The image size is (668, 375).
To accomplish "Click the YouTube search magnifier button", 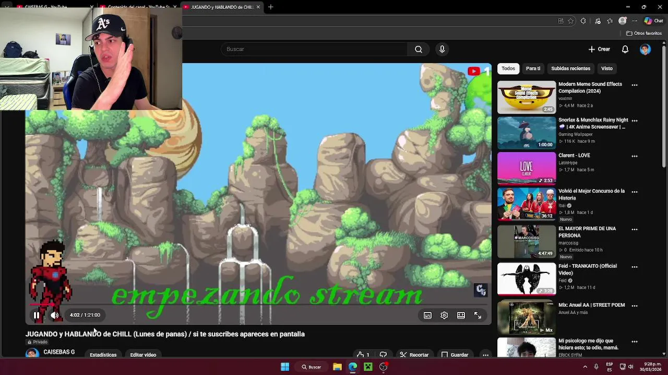I will [x=419, y=49].
